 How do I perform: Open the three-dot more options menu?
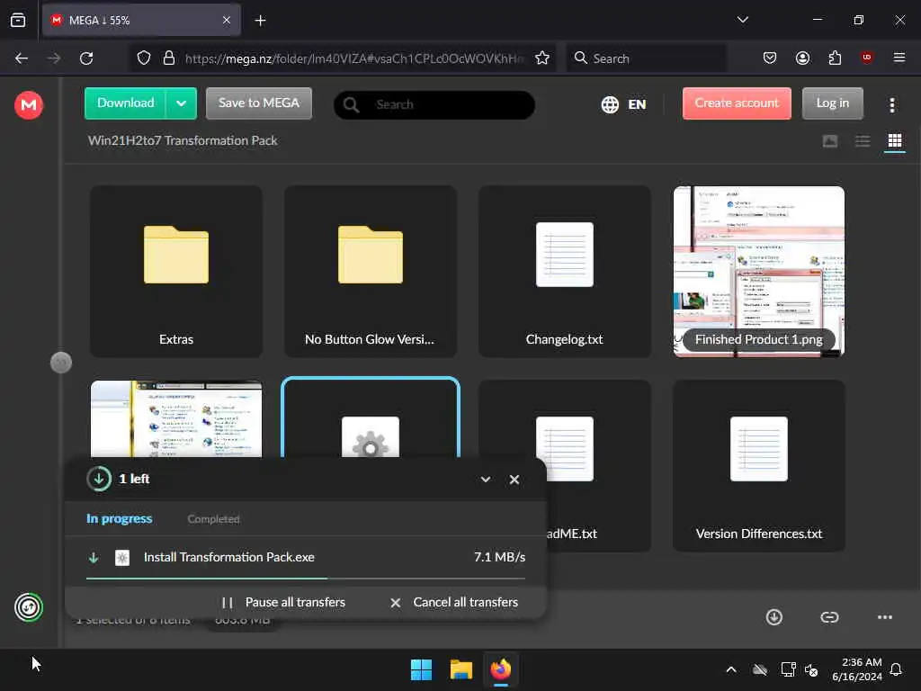click(x=891, y=104)
